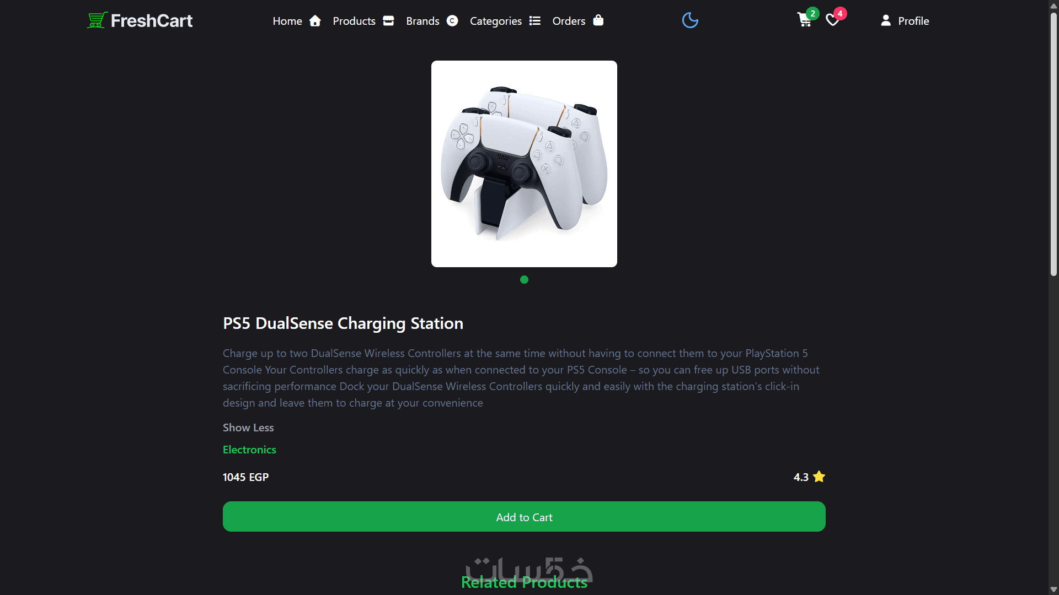Image resolution: width=1059 pixels, height=595 pixels.
Task: Add the charging station to cart
Action: (524, 517)
